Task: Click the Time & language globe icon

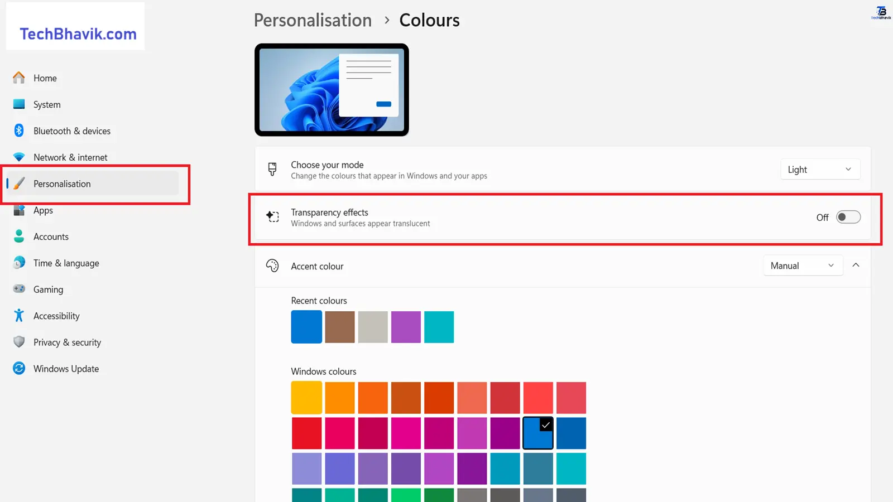Action: pyautogui.click(x=19, y=263)
